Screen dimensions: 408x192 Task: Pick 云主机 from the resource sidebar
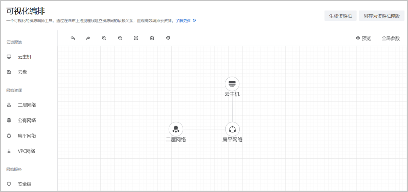[24, 57]
